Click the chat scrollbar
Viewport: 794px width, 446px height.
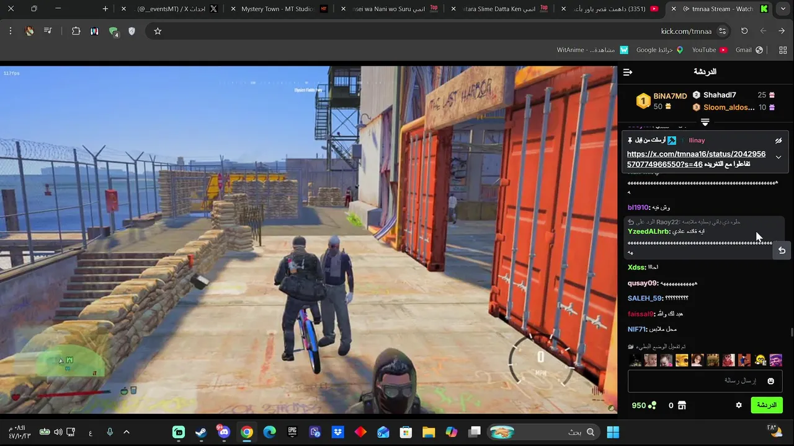[792, 333]
